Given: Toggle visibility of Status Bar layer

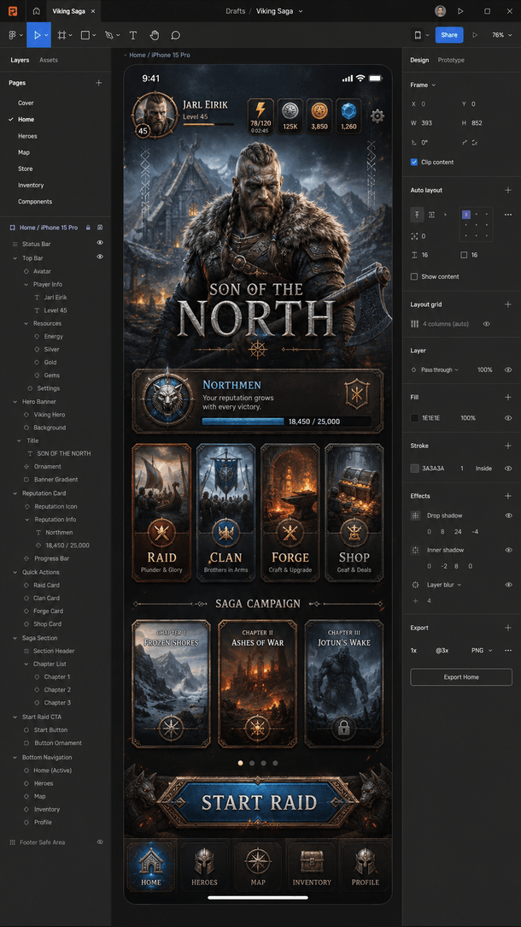Looking at the screenshot, I should pos(100,243).
